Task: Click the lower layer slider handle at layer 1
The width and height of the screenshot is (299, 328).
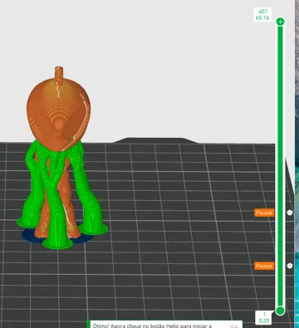Action: [280, 311]
